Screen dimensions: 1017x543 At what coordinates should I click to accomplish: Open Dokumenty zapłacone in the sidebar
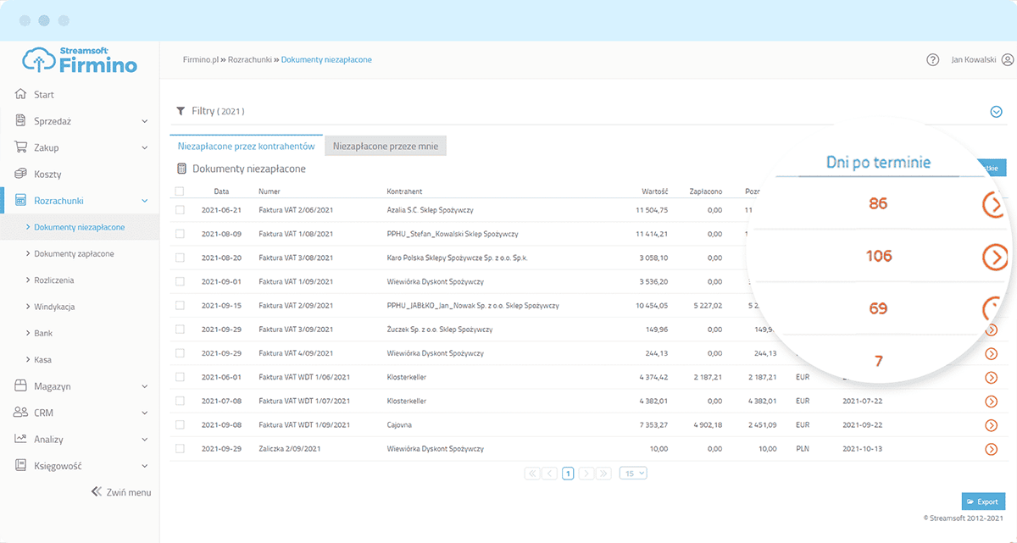(74, 253)
